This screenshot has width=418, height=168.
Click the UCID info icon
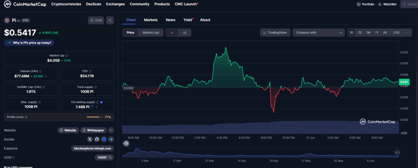13,158
